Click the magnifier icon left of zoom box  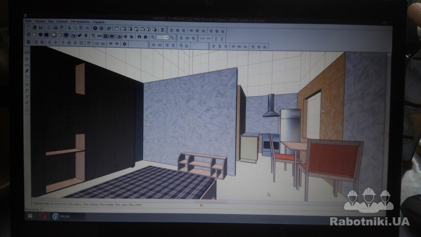[153, 37]
